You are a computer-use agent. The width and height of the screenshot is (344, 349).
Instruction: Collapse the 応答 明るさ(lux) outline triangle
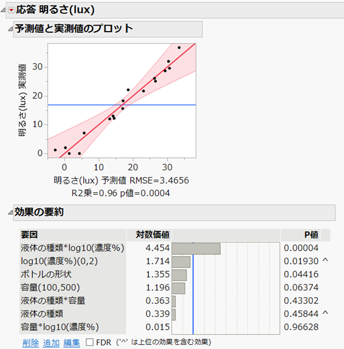[x=3, y=10]
